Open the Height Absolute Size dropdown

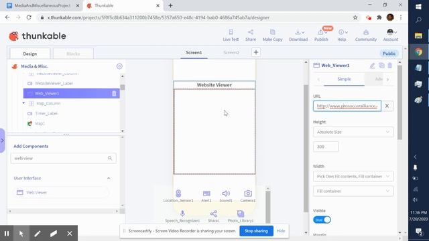tap(353, 132)
